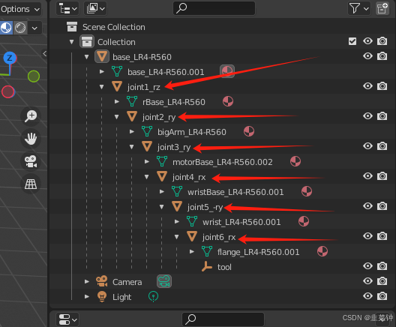Hide Light in viewport
Viewport: 396px width, 327px height.
(x=367, y=295)
